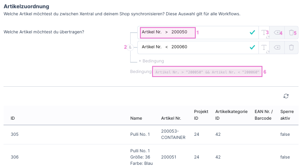This screenshot has height=166, width=304.
Task: Switch text mode icon in first condition row
Action: 265,33
